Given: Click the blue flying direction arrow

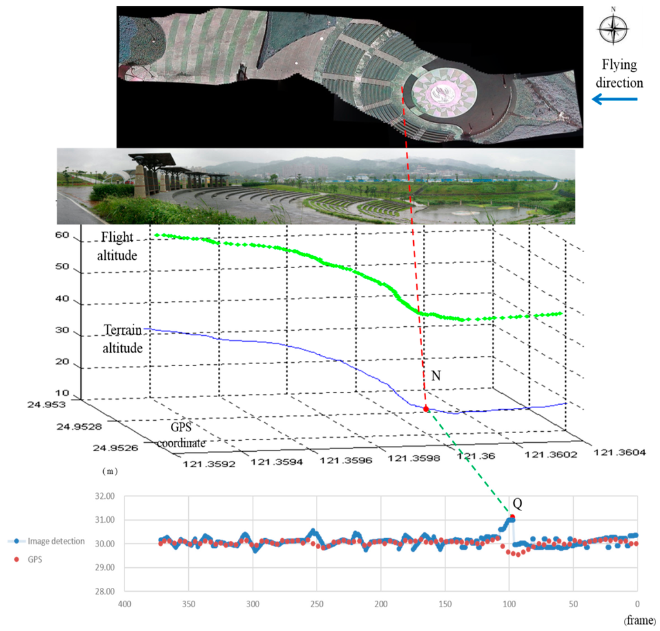Looking at the screenshot, I should coord(615,99).
